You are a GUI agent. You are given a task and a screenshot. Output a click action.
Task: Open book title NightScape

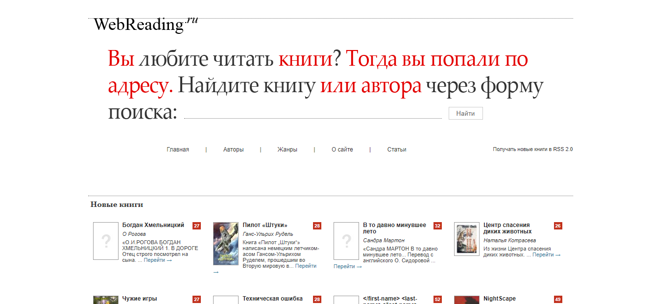pyautogui.click(x=500, y=299)
